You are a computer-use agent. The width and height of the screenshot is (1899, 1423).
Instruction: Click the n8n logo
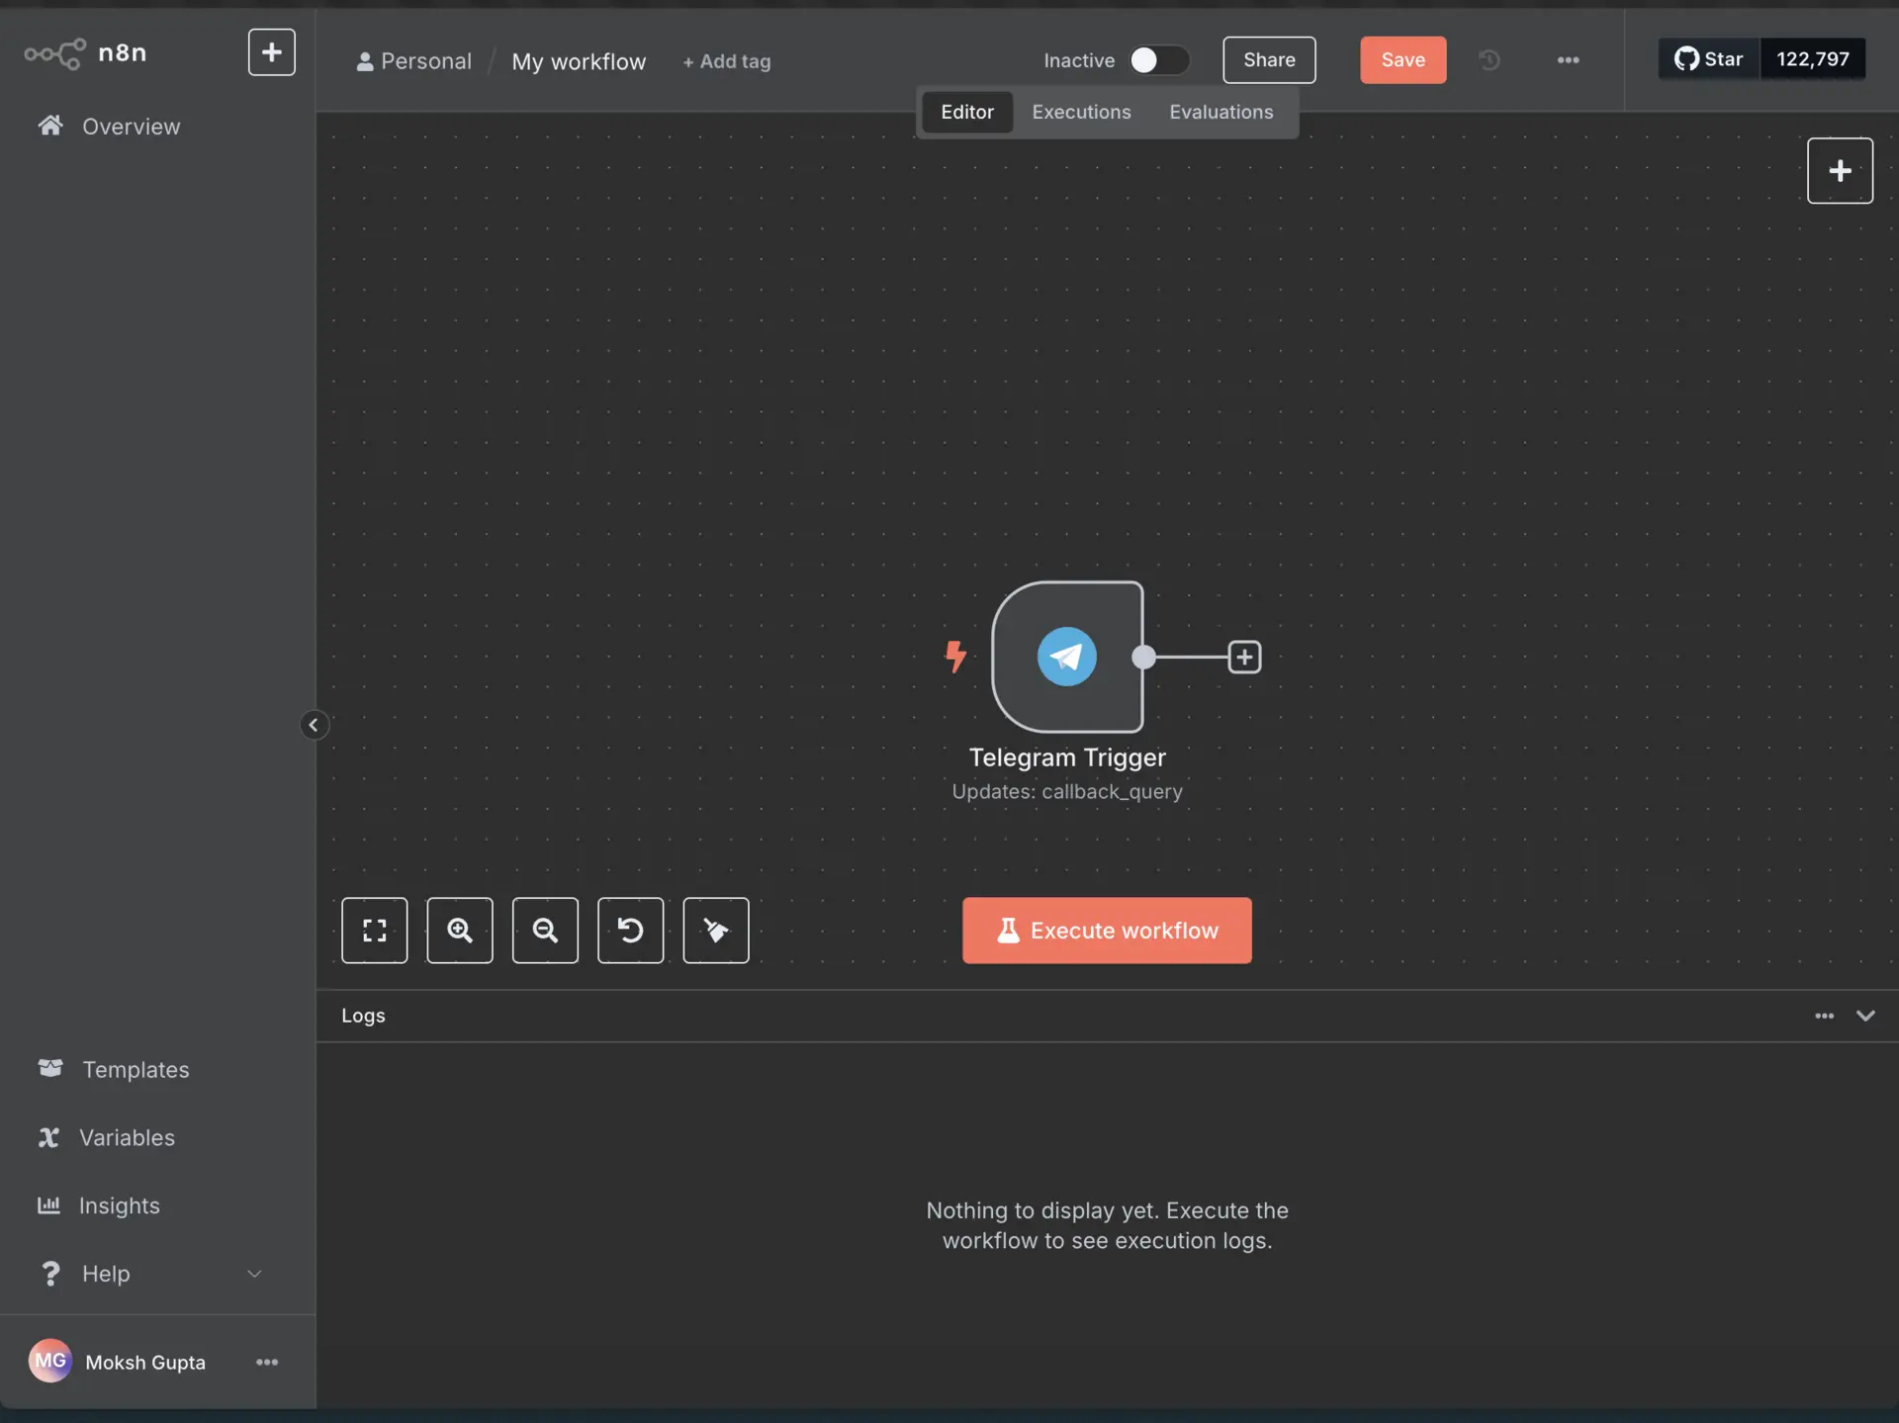point(85,52)
